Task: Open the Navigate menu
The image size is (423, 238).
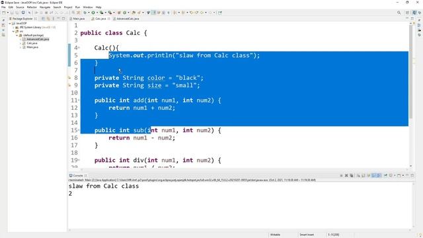Action: pyautogui.click(x=45, y=7)
